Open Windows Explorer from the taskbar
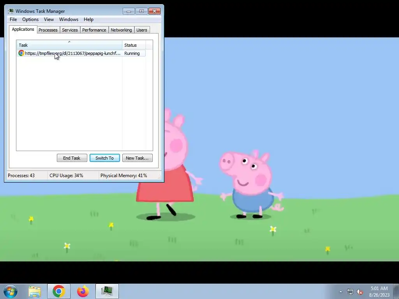Viewport: 399px width, 299px height. tap(35, 291)
